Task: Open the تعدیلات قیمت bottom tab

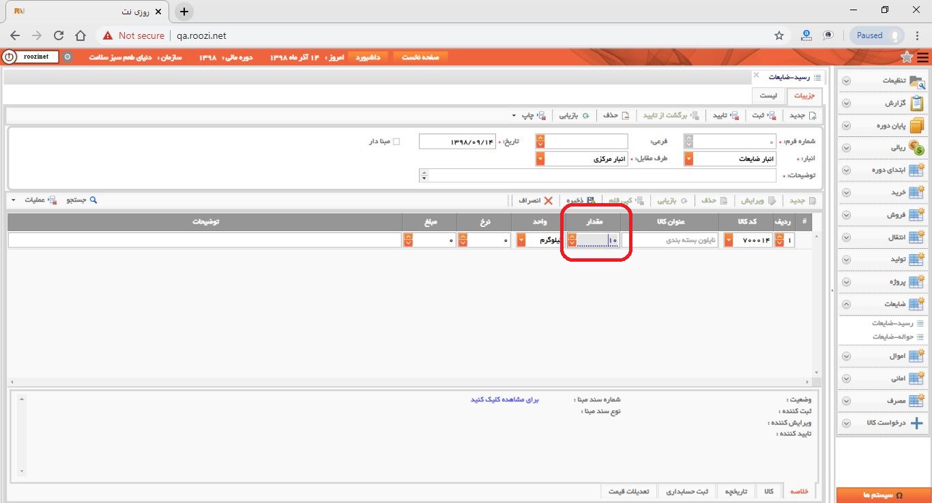Action: point(630,491)
